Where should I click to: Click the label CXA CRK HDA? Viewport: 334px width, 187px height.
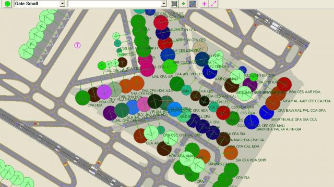[116, 71]
